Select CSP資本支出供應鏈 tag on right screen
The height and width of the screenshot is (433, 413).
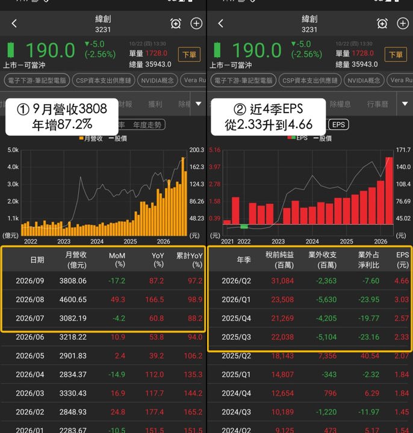click(310, 81)
